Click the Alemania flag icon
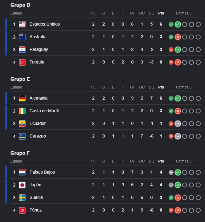Screen dimensions: 205x222 coord(22,98)
